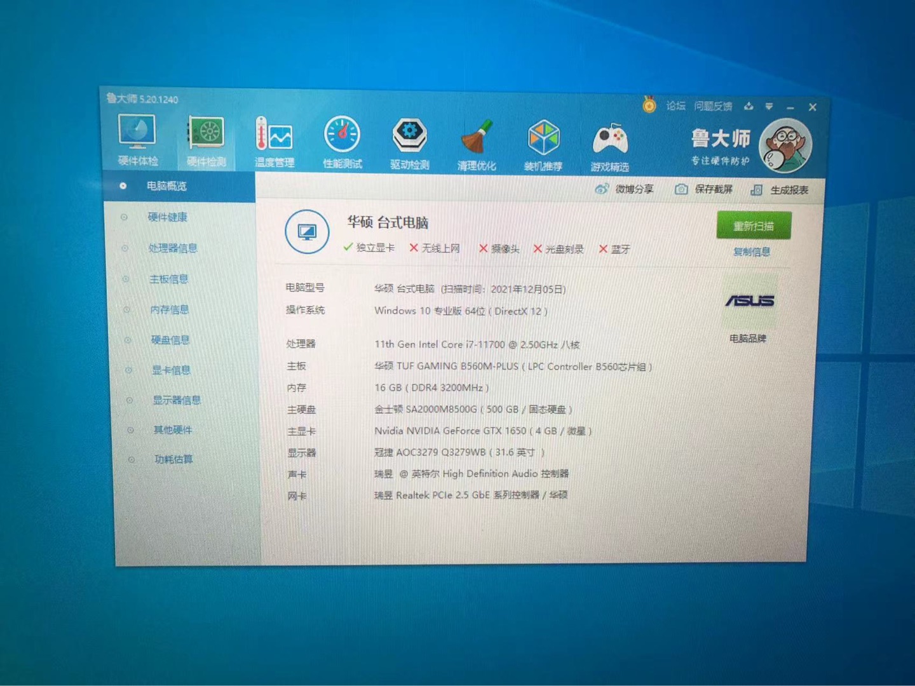Open the title bar main menu arrow
The image size is (915, 686).
point(769,106)
